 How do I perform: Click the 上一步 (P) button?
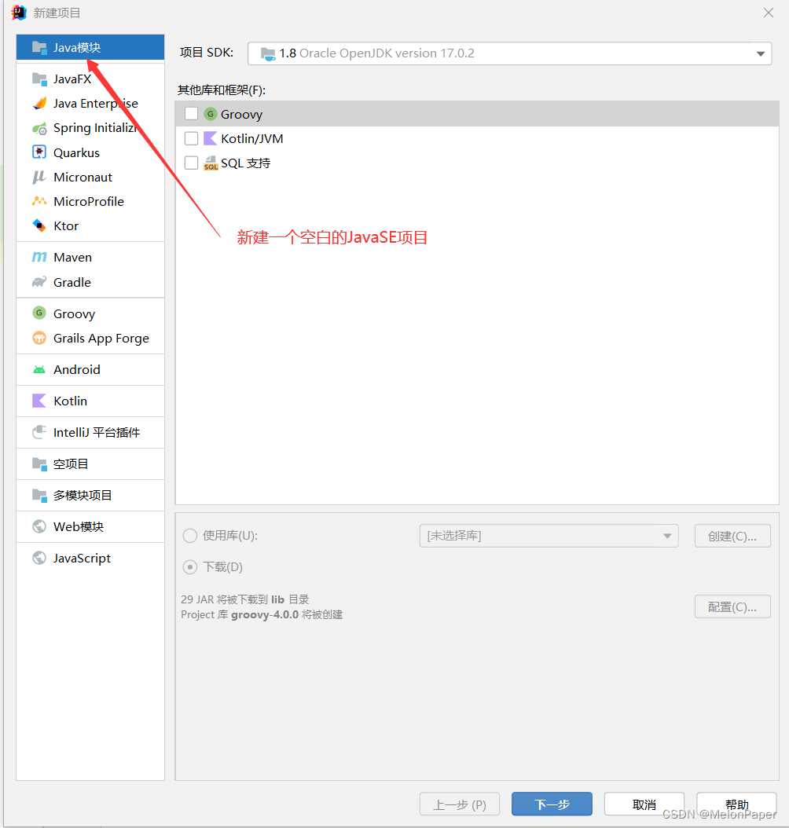tap(460, 804)
